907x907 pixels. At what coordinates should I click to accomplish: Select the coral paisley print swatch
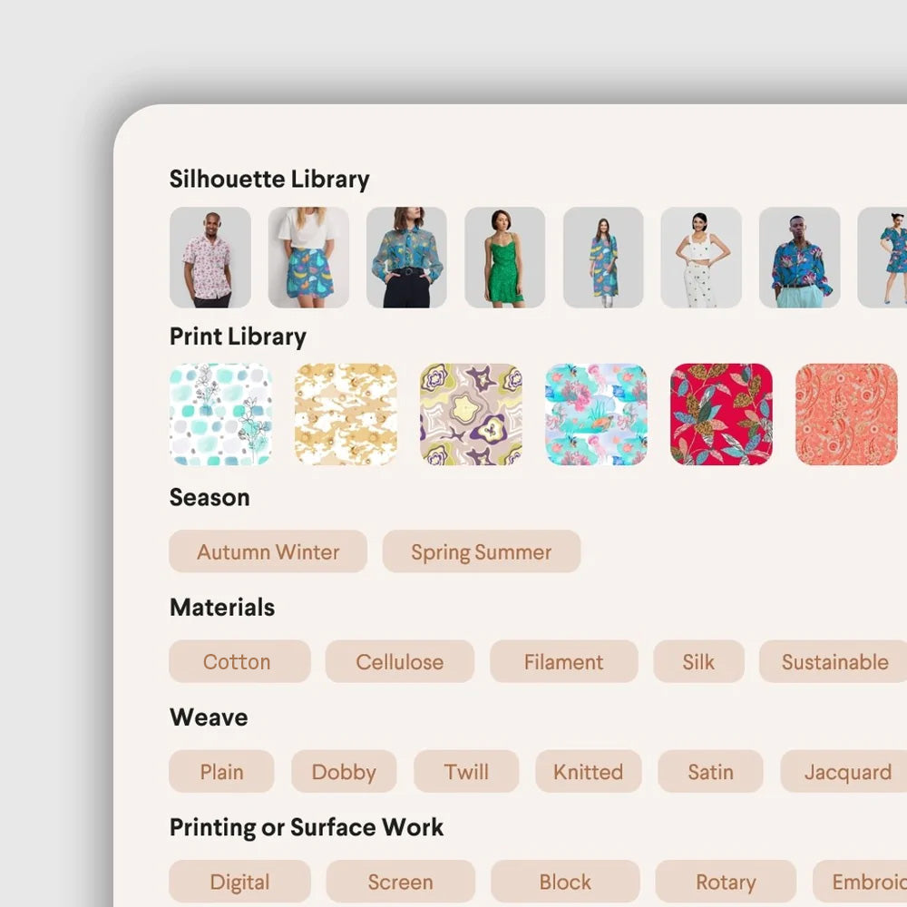pos(847,414)
